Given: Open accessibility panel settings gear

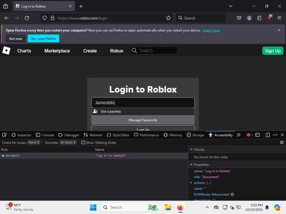Looking at the screenshot, I should tap(282, 142).
